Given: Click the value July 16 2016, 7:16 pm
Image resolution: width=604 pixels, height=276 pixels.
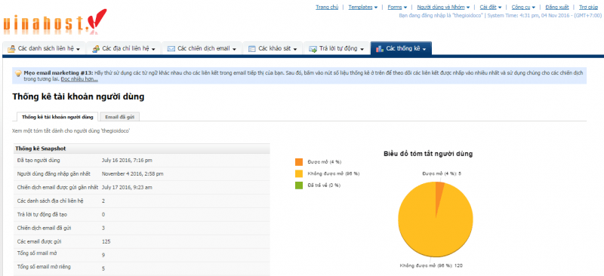Looking at the screenshot, I should click(x=127, y=160).
